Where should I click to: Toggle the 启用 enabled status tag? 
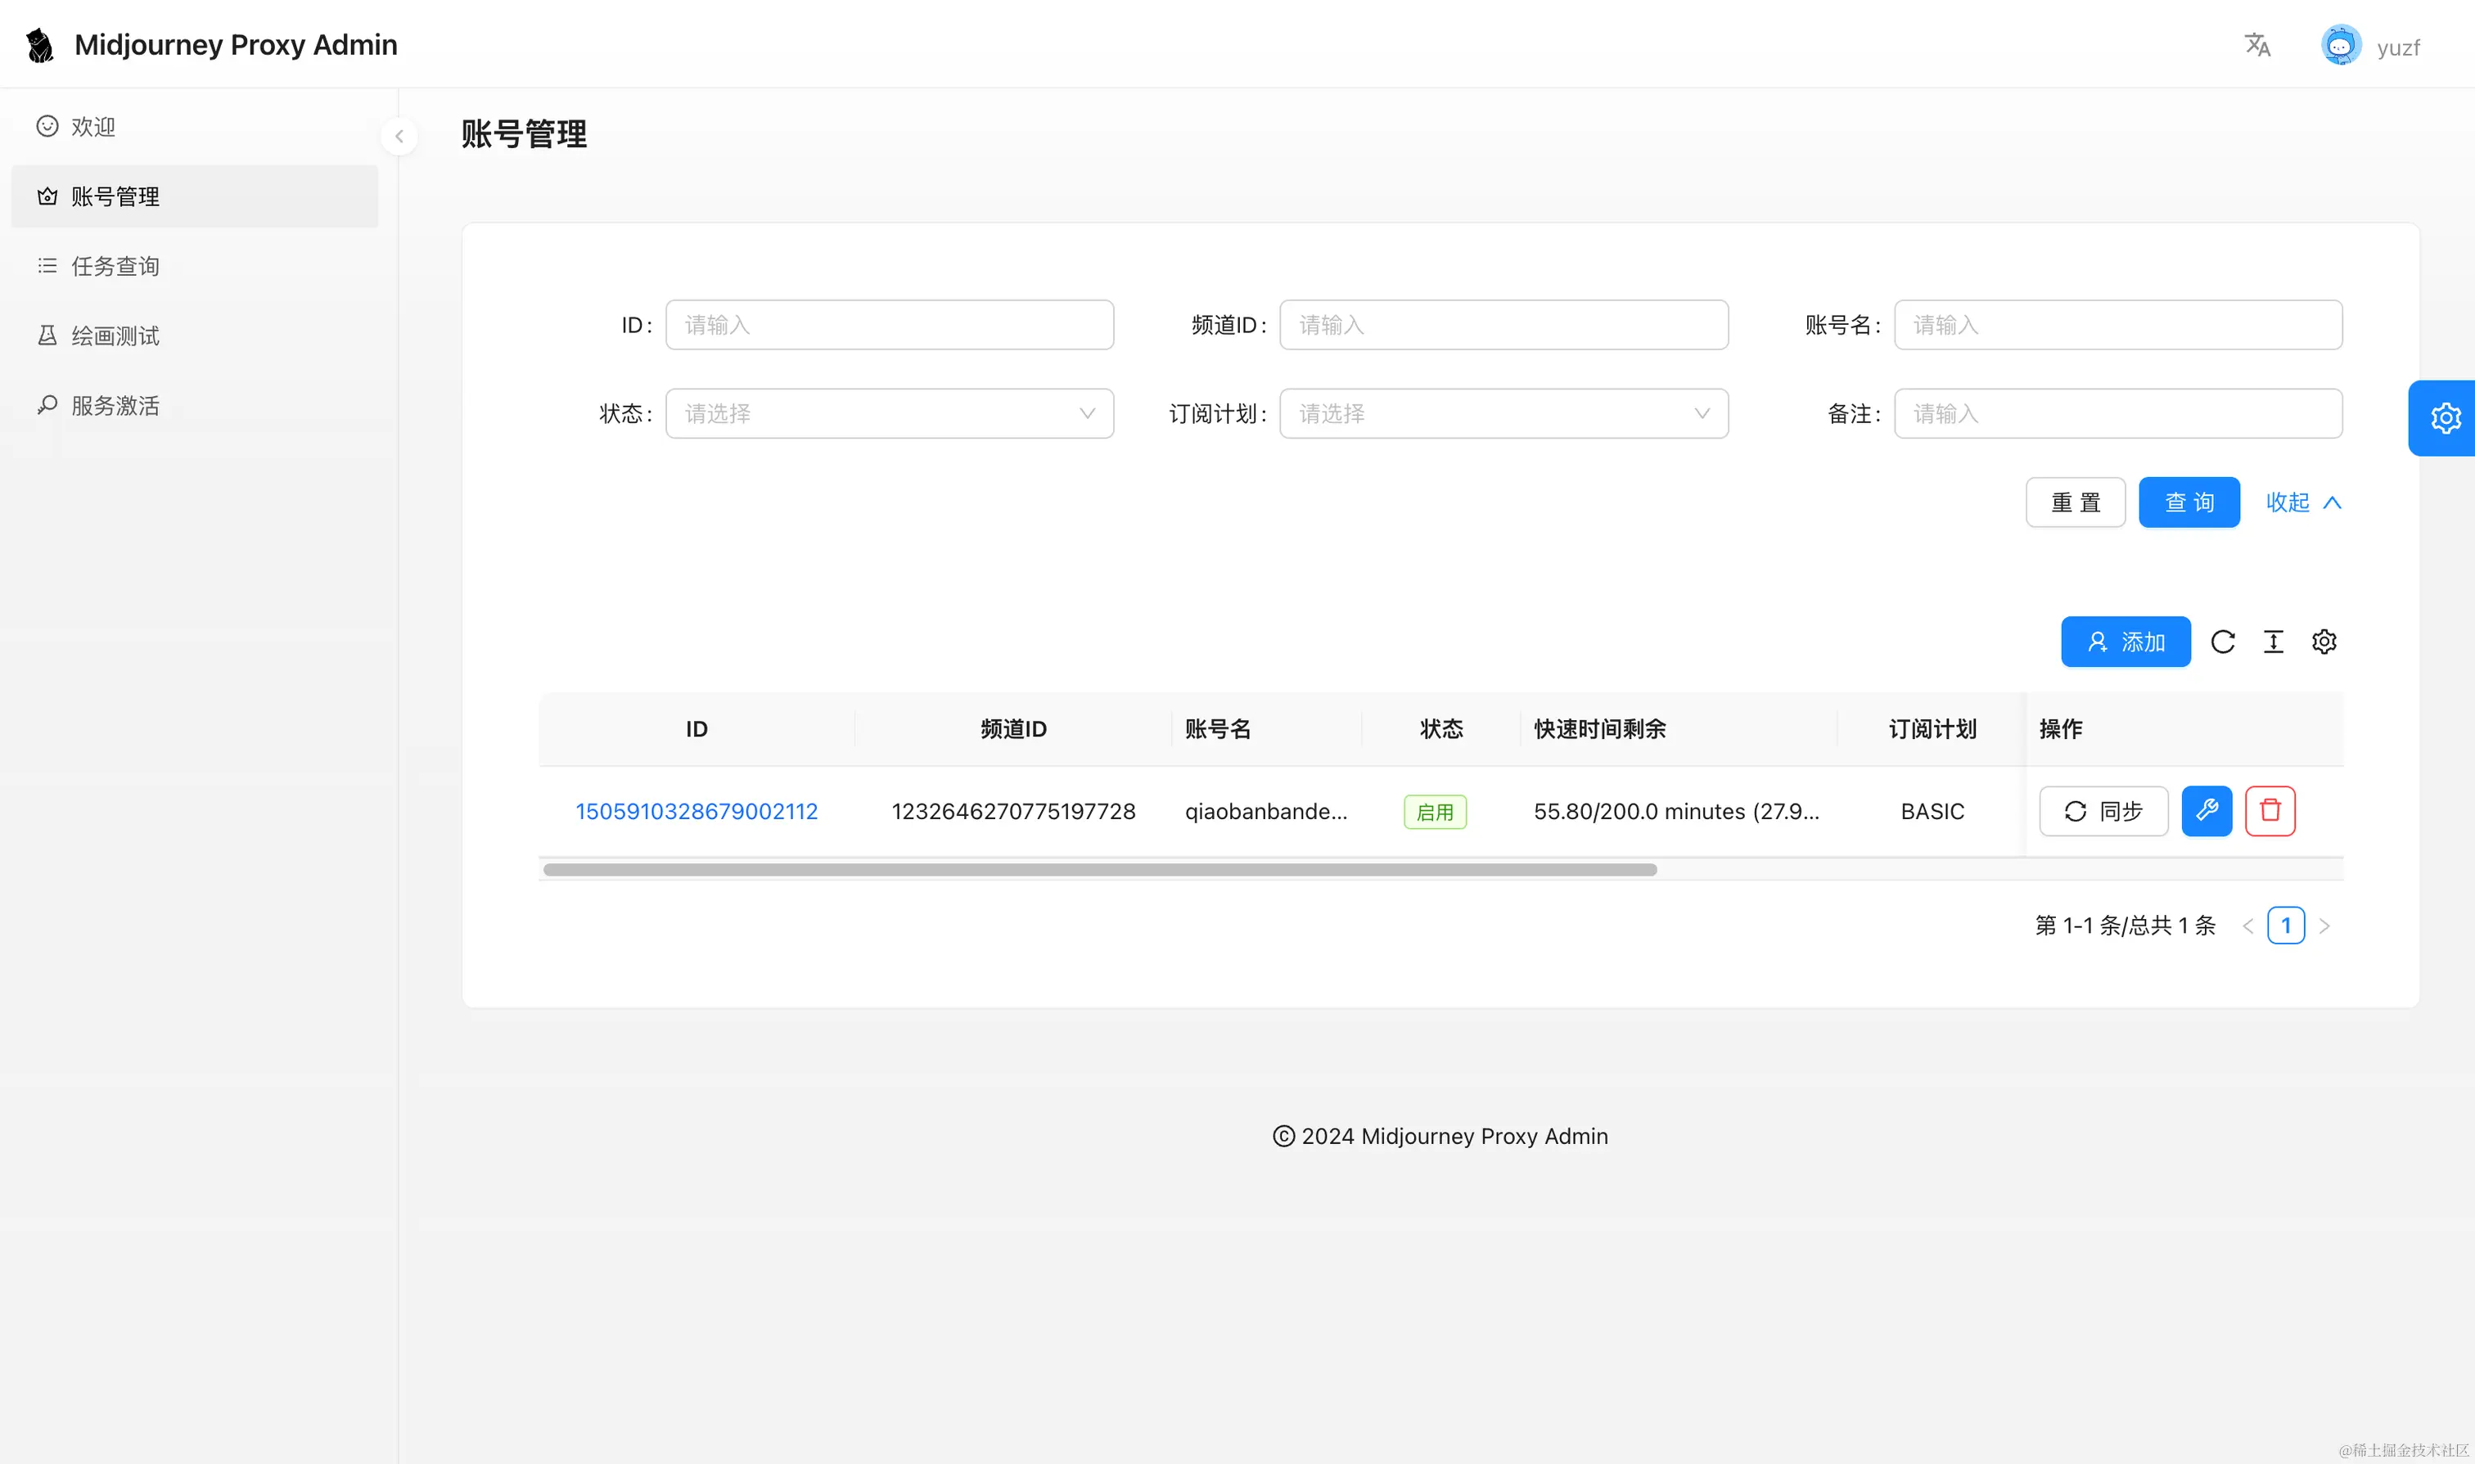[x=1434, y=811]
